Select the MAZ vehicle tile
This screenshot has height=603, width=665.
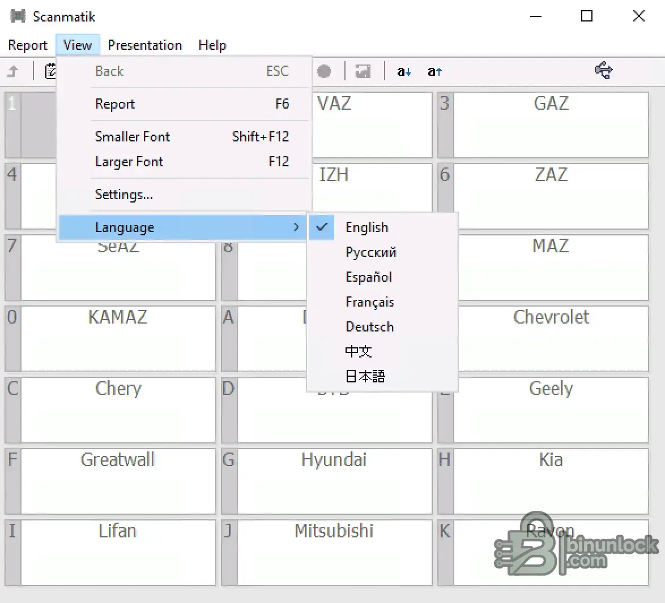(553, 268)
